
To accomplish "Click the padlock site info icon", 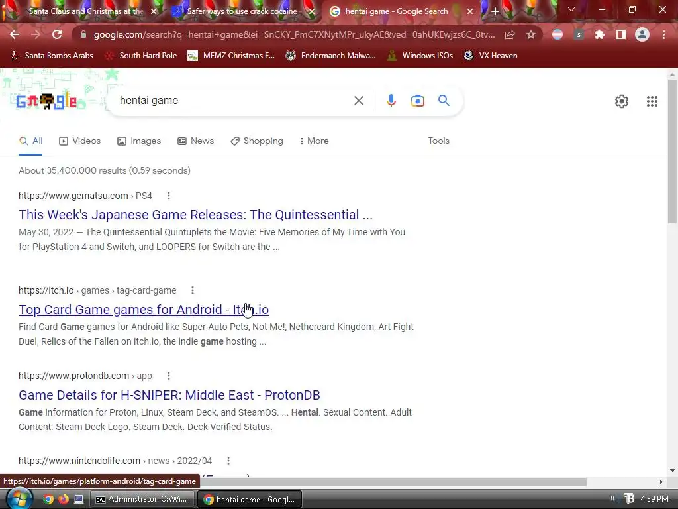I will click(83, 34).
